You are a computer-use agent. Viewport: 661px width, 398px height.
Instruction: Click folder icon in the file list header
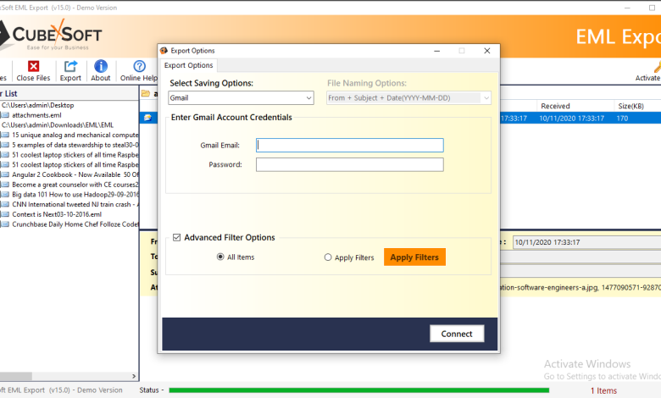coord(146,93)
